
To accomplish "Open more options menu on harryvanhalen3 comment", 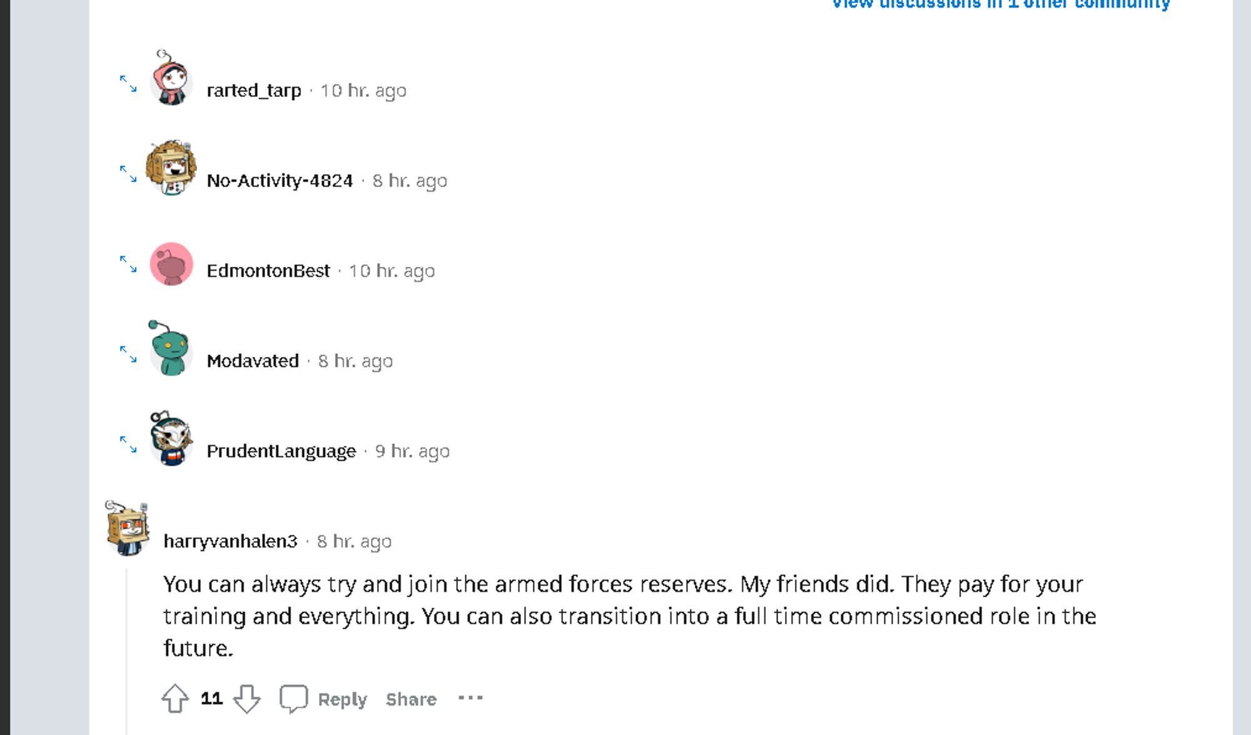I will click(x=470, y=697).
